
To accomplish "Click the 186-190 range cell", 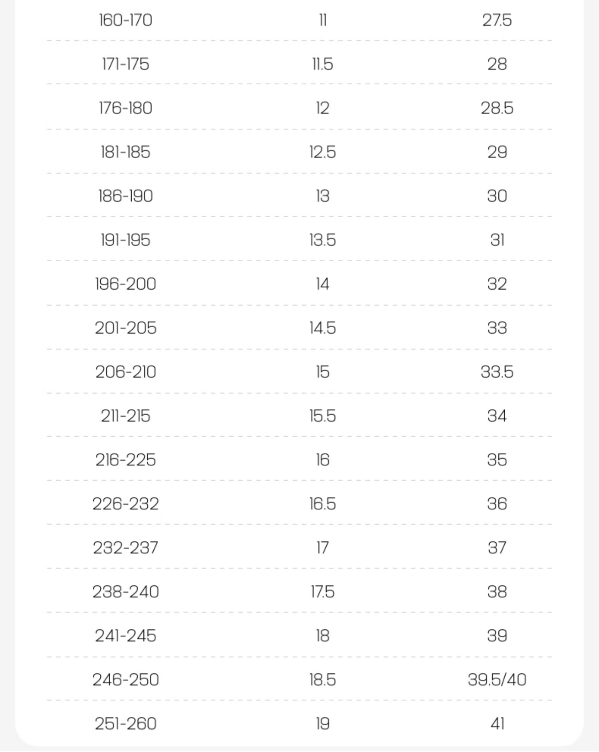I will coord(125,196).
